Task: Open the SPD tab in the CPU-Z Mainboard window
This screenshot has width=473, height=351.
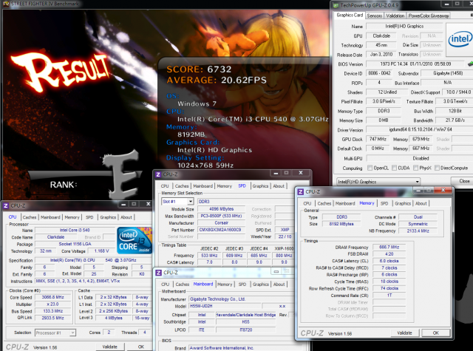Action: (x=242, y=284)
